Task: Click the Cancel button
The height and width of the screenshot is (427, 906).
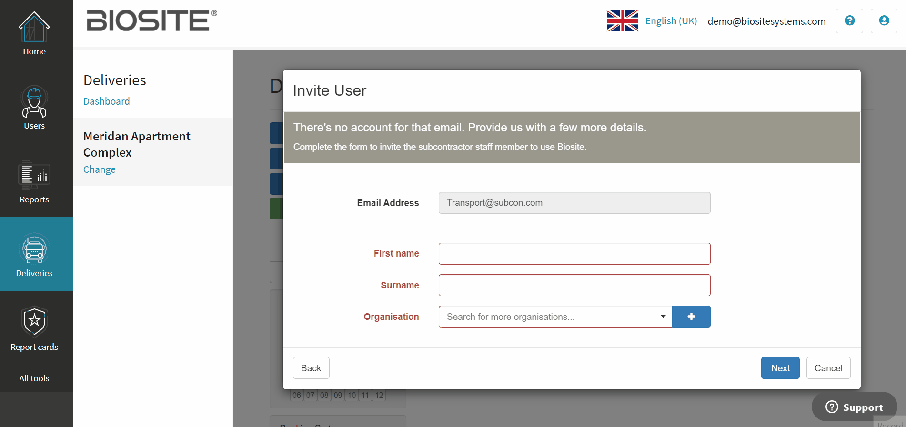Action: pos(828,368)
